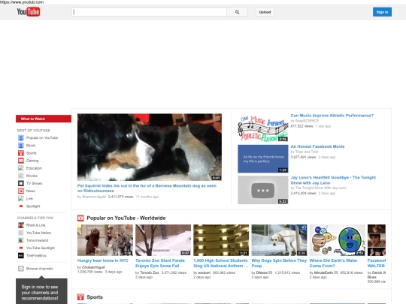This screenshot has width=406, height=304.
Task: Click the Music sidebar icon
Action: 21,146
